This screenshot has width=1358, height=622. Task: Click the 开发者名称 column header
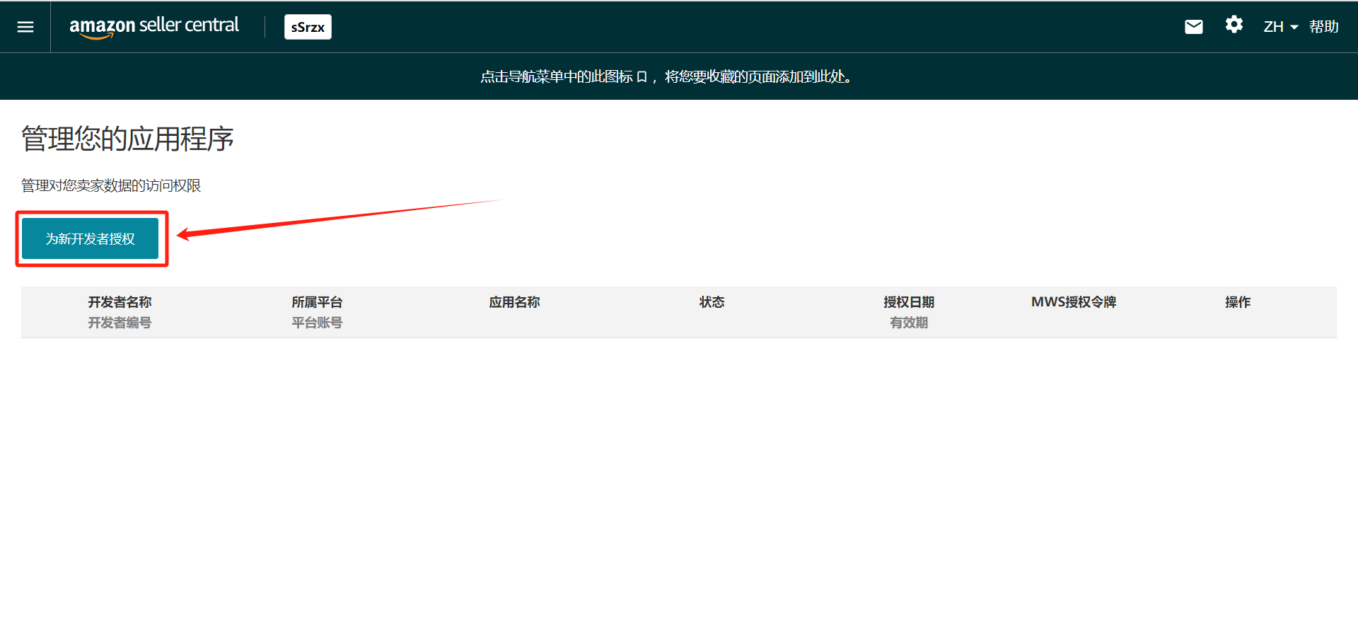click(x=120, y=302)
